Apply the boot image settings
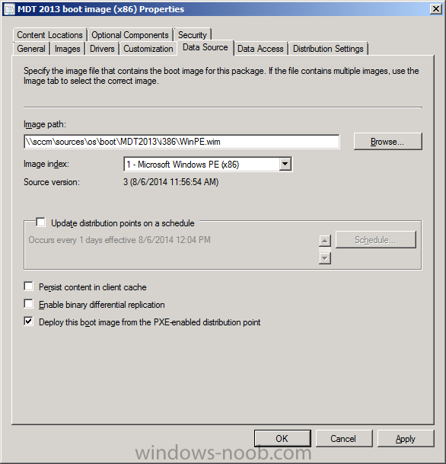 pyautogui.click(x=406, y=438)
